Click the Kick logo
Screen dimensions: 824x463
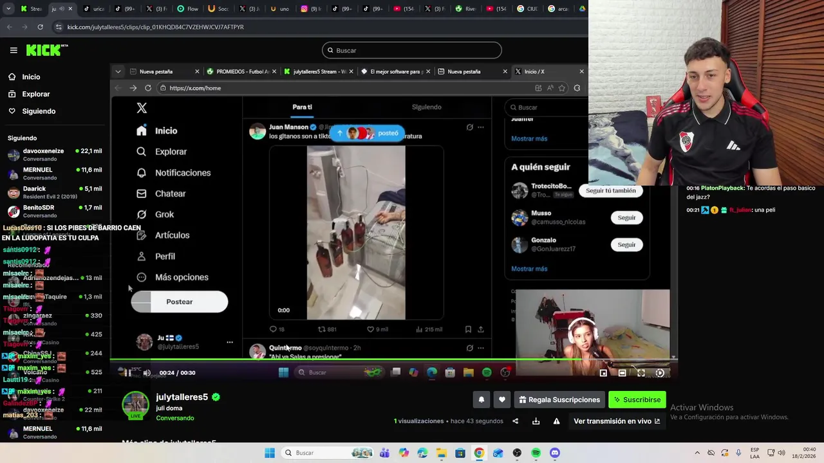pos(47,50)
